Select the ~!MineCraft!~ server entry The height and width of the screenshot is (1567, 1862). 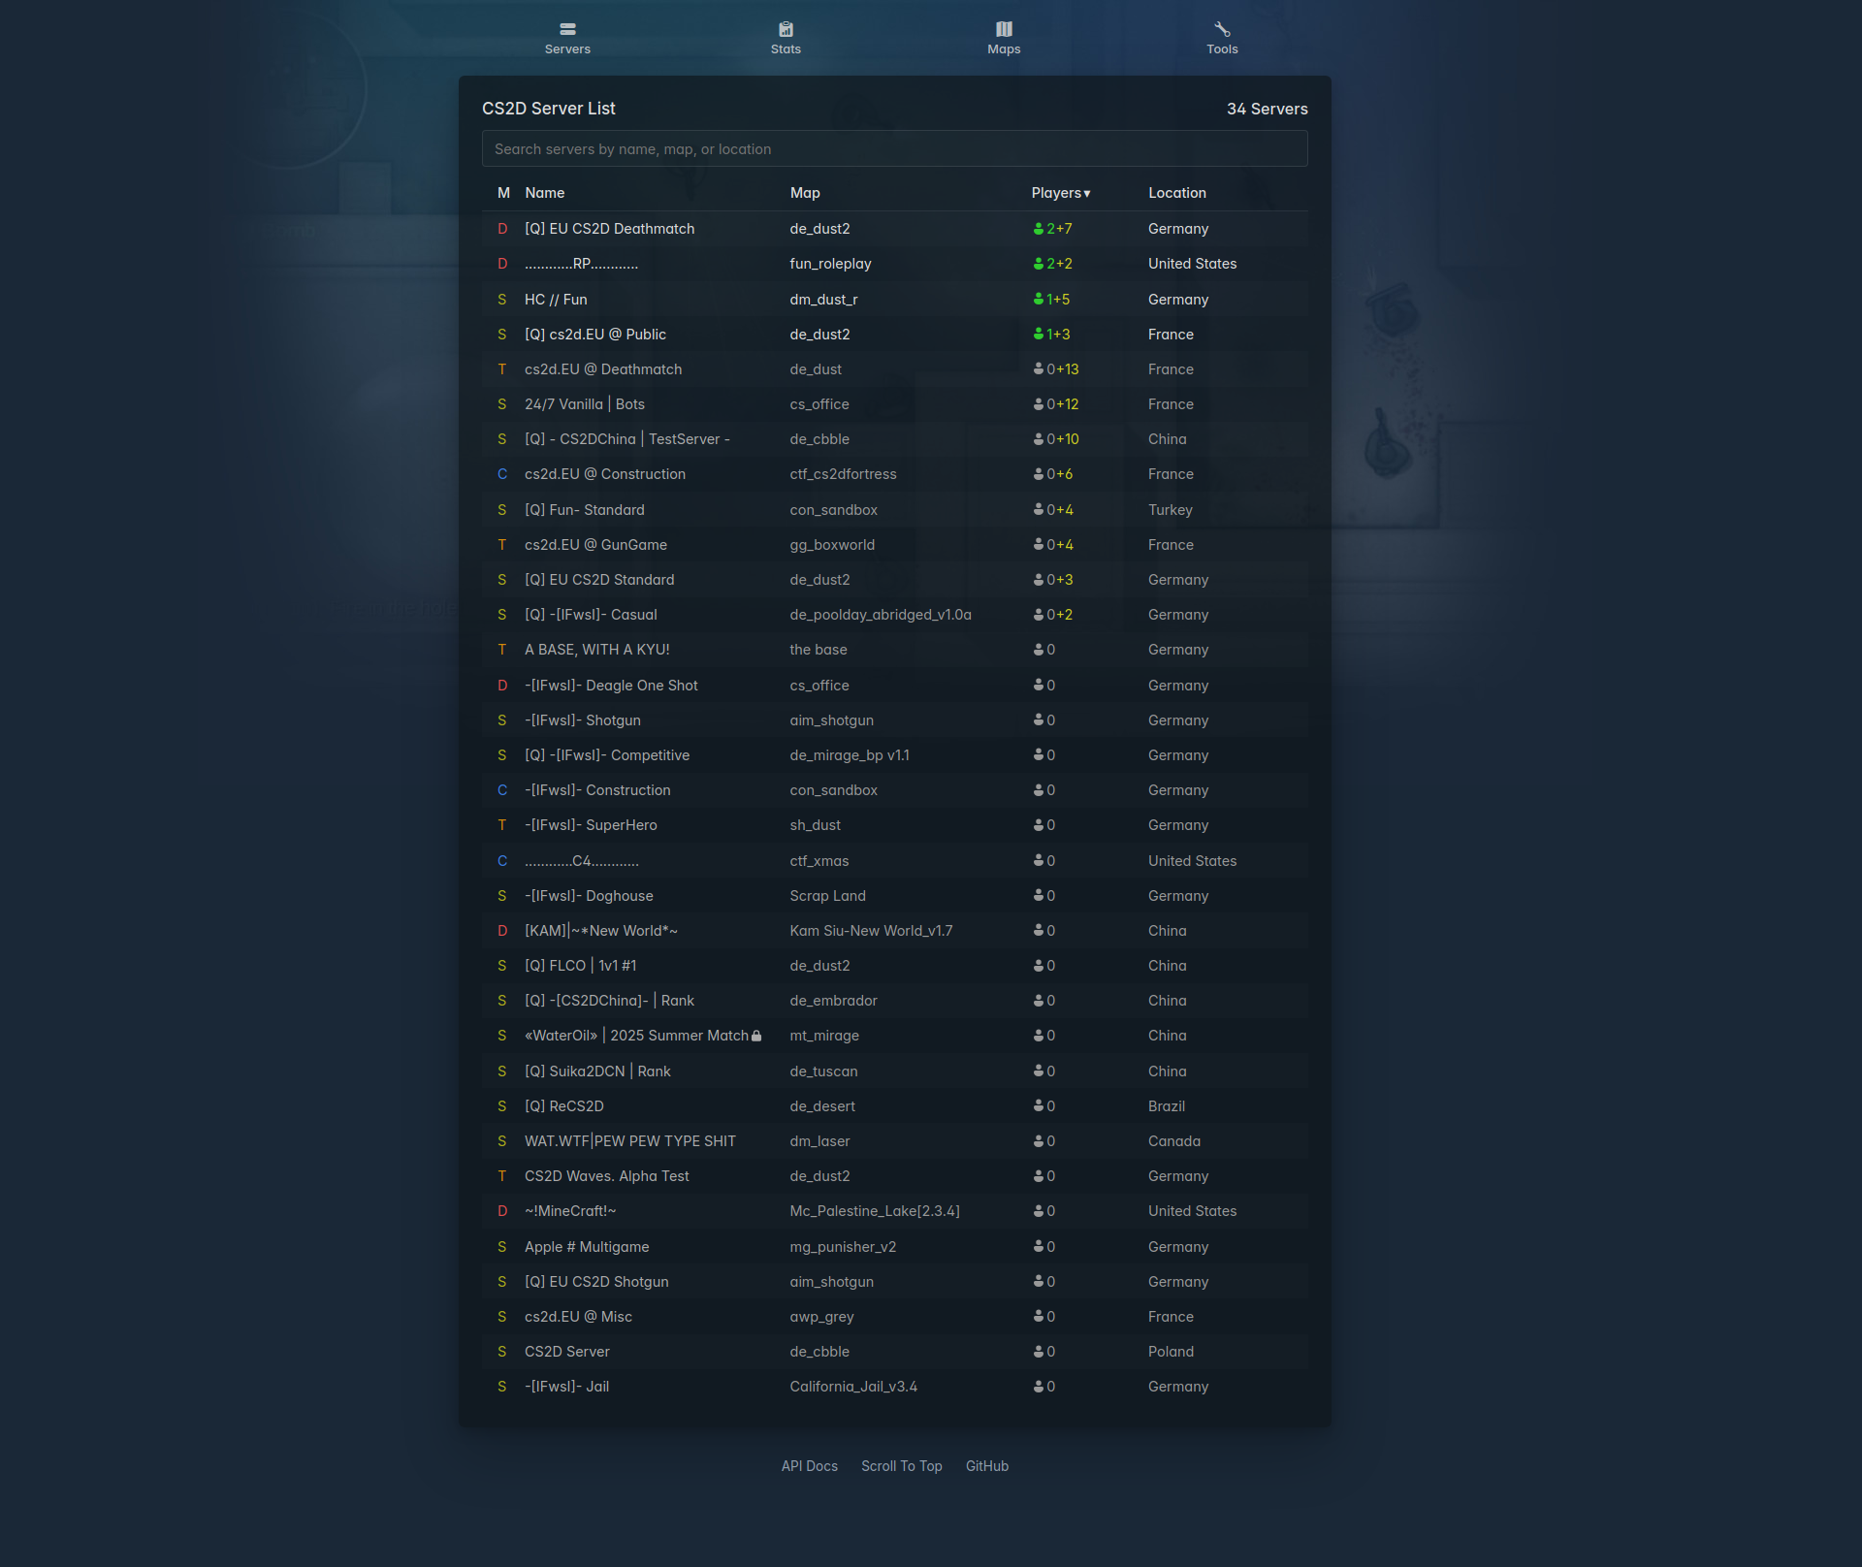coord(570,1211)
